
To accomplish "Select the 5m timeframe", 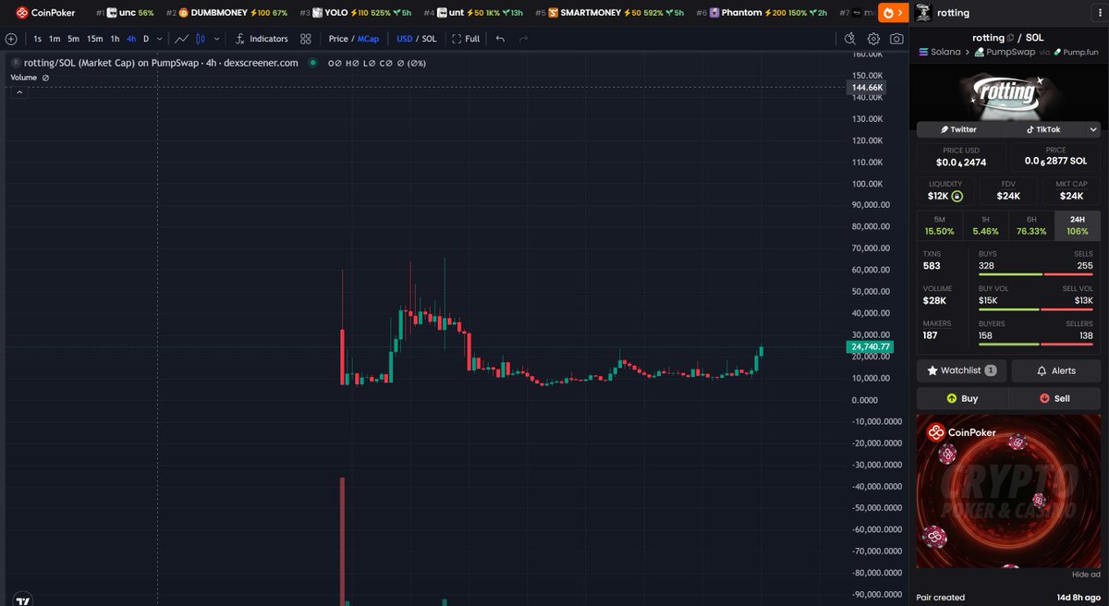I will (x=73, y=39).
